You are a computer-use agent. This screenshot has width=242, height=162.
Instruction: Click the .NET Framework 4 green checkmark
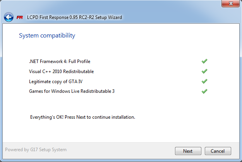pos(204,61)
